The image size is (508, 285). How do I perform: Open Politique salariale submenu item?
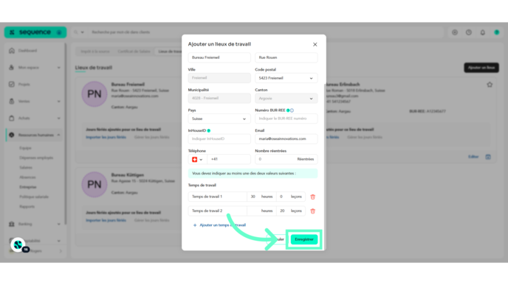[34, 197]
